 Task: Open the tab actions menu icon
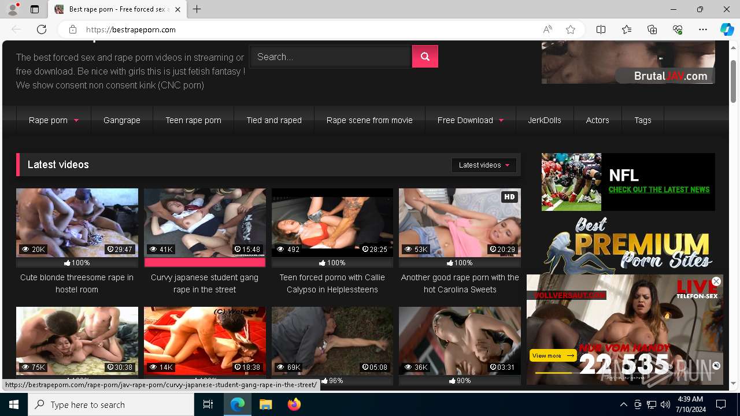click(x=35, y=9)
